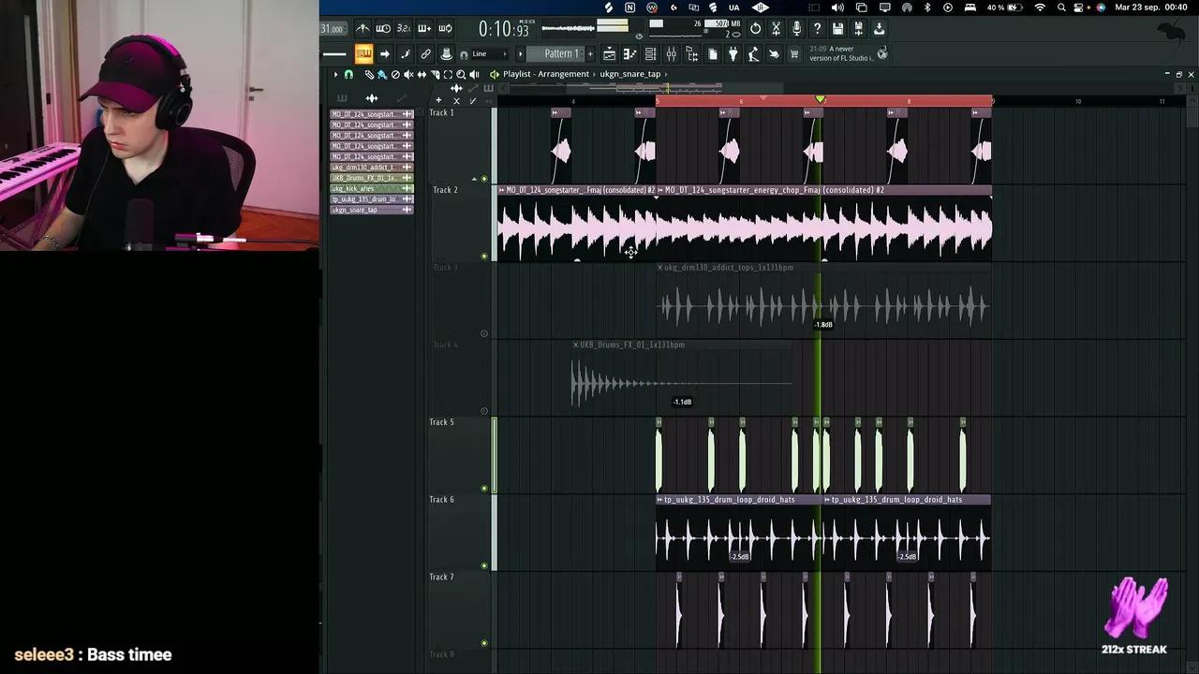This screenshot has height=674, width=1199.
Task: Click the song time display 0:10:93
Action: (x=504, y=29)
